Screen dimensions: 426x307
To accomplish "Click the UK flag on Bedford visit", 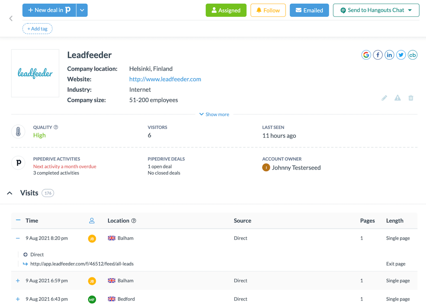I will (111, 299).
